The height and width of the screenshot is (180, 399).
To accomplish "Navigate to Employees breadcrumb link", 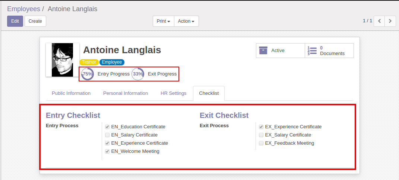I will pos(23,9).
